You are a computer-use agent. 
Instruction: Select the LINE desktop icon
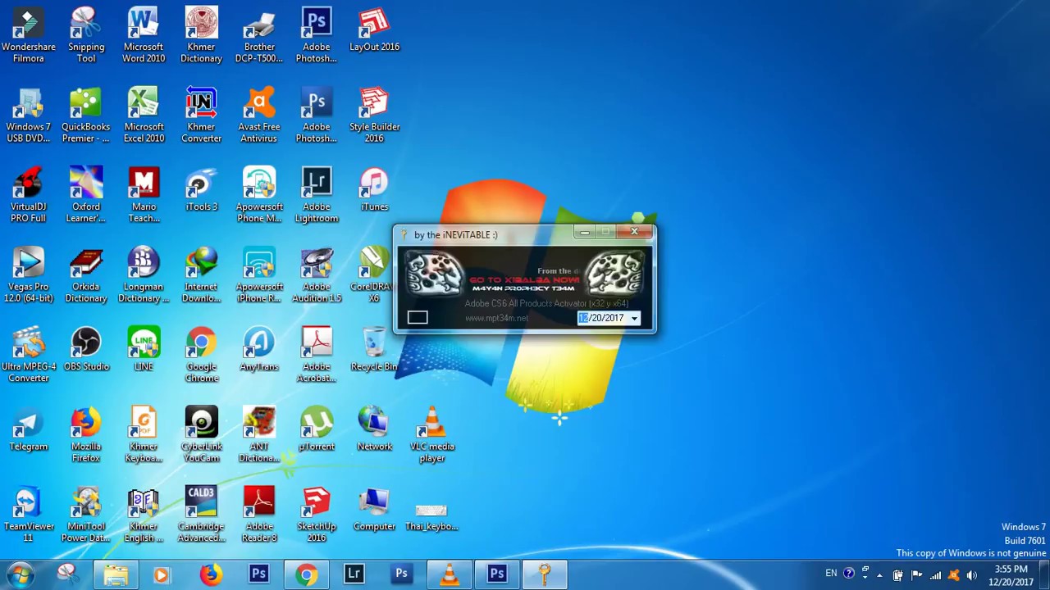tap(144, 350)
